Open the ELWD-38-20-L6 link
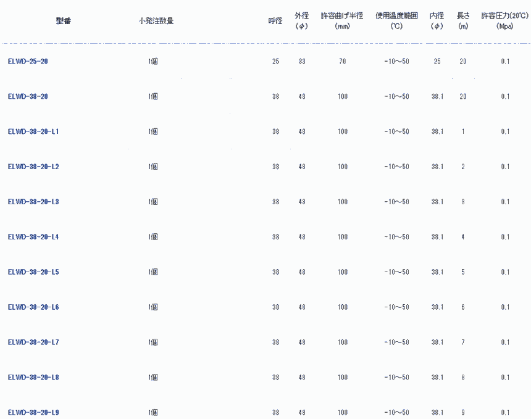 click(x=33, y=307)
